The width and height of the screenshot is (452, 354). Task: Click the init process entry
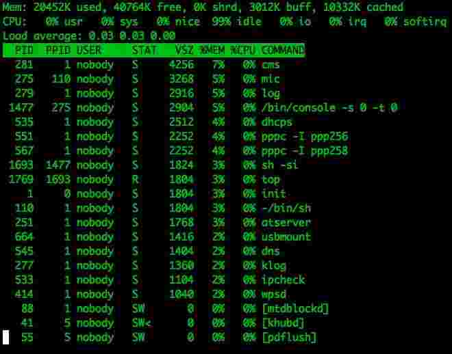(x=273, y=194)
